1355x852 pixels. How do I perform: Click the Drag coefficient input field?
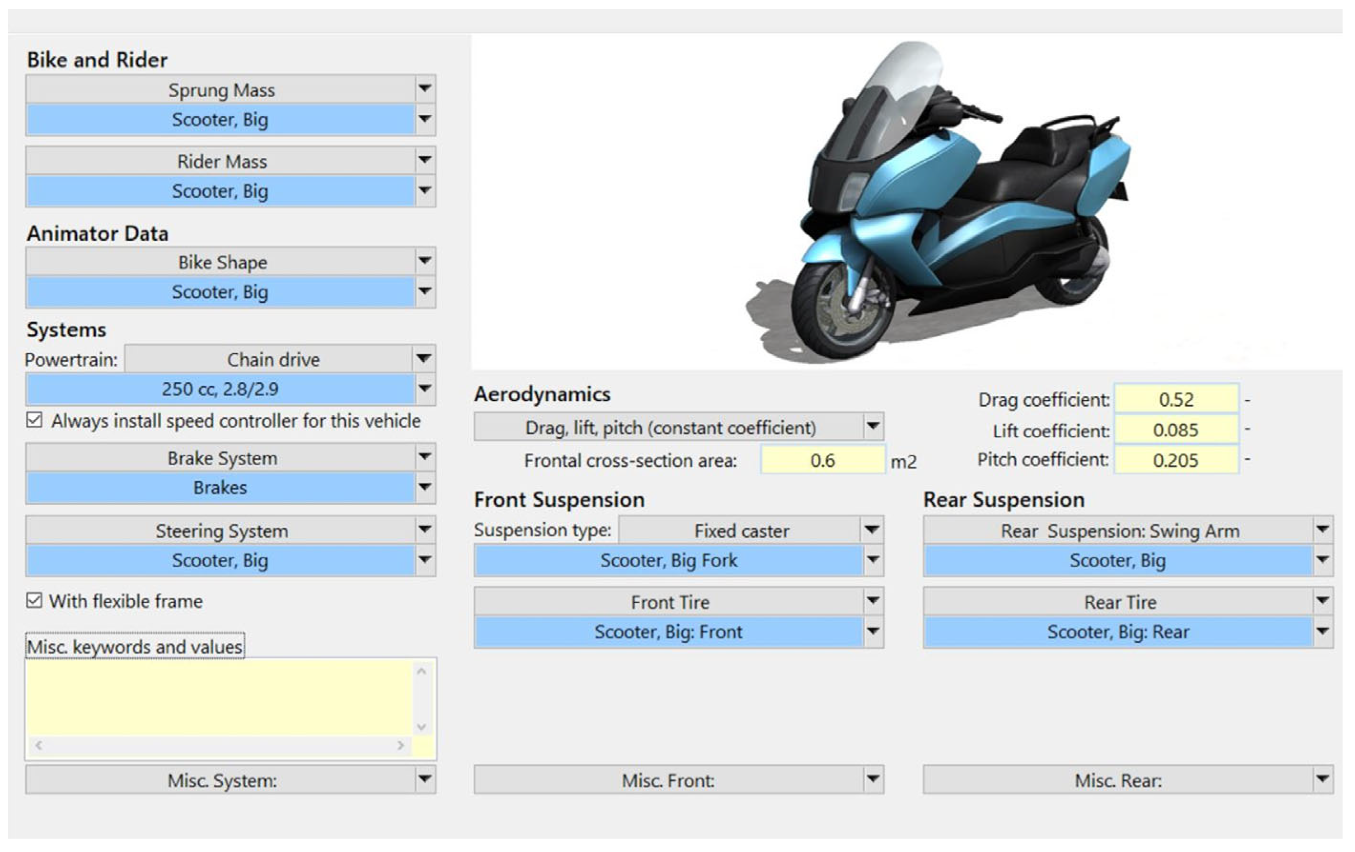1176,400
